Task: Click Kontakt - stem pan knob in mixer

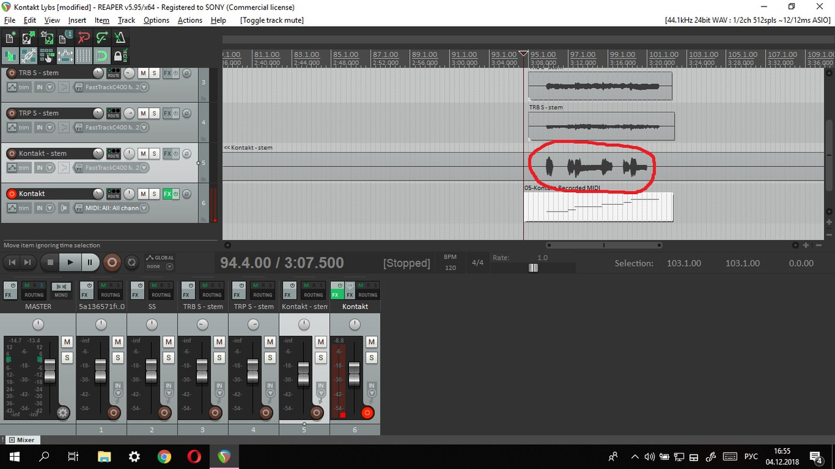Action: (x=304, y=324)
